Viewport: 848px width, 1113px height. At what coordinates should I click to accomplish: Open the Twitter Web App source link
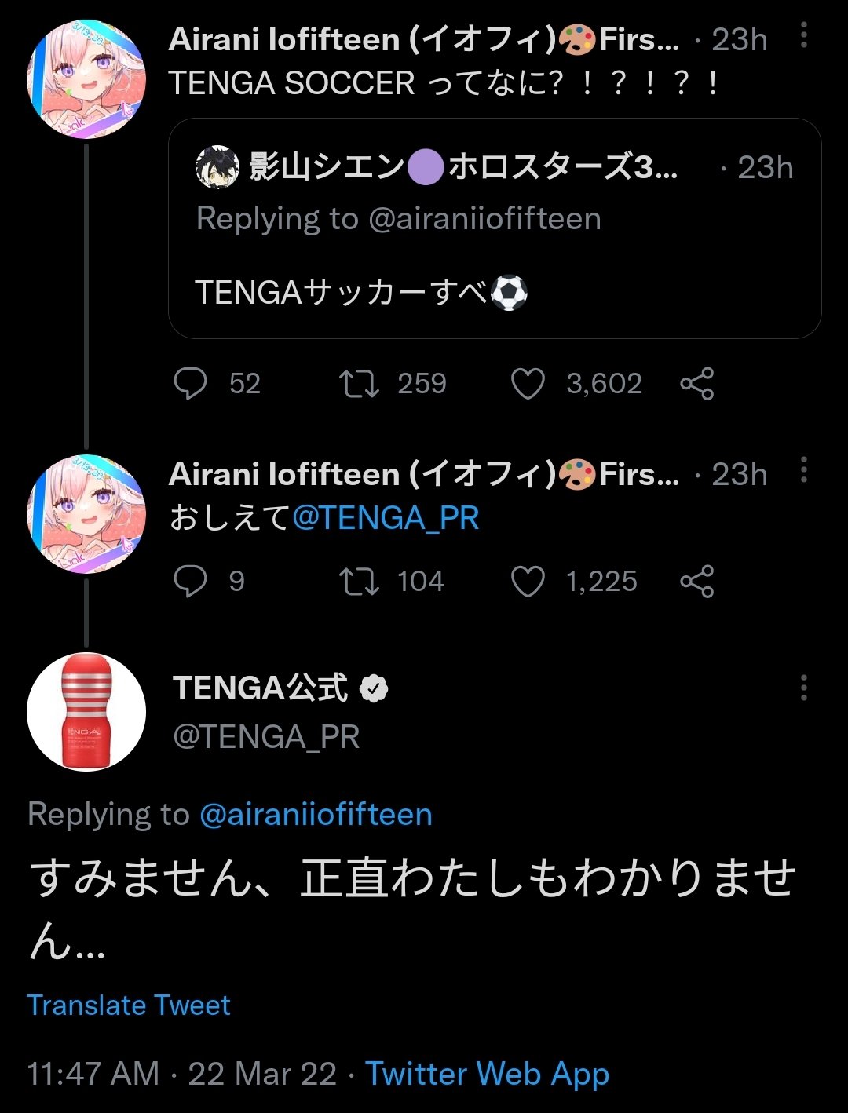pyautogui.click(x=487, y=1074)
